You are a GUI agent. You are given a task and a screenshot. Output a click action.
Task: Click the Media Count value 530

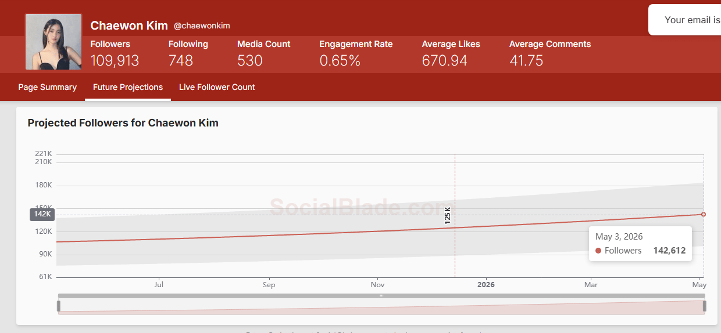tap(250, 60)
